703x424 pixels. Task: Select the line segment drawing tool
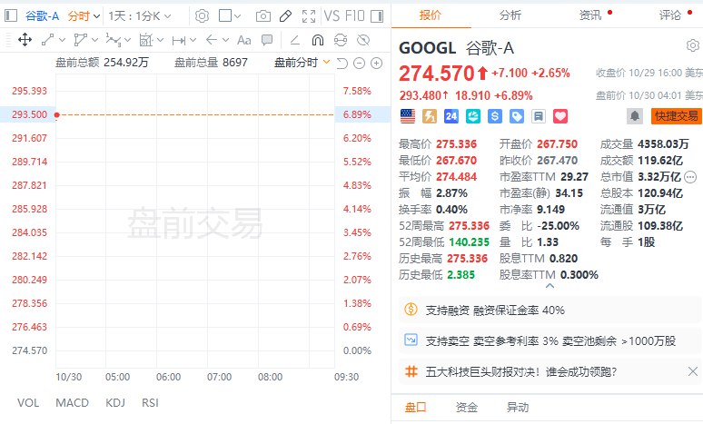click(47, 40)
